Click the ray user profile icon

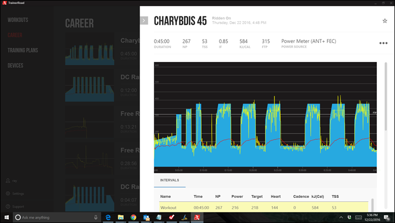click(7, 180)
